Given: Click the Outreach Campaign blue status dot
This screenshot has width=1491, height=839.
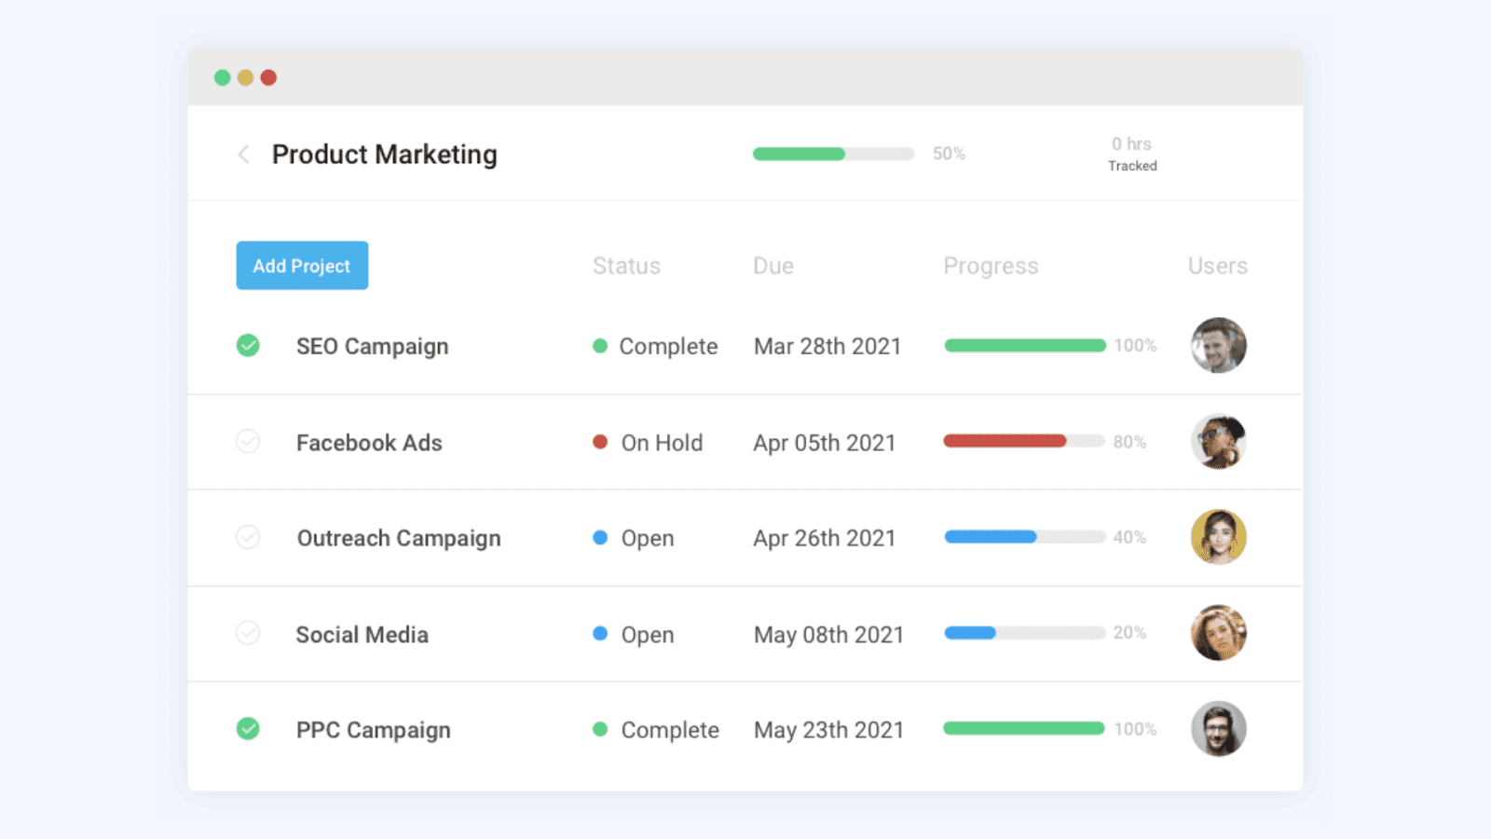Looking at the screenshot, I should [x=600, y=538].
